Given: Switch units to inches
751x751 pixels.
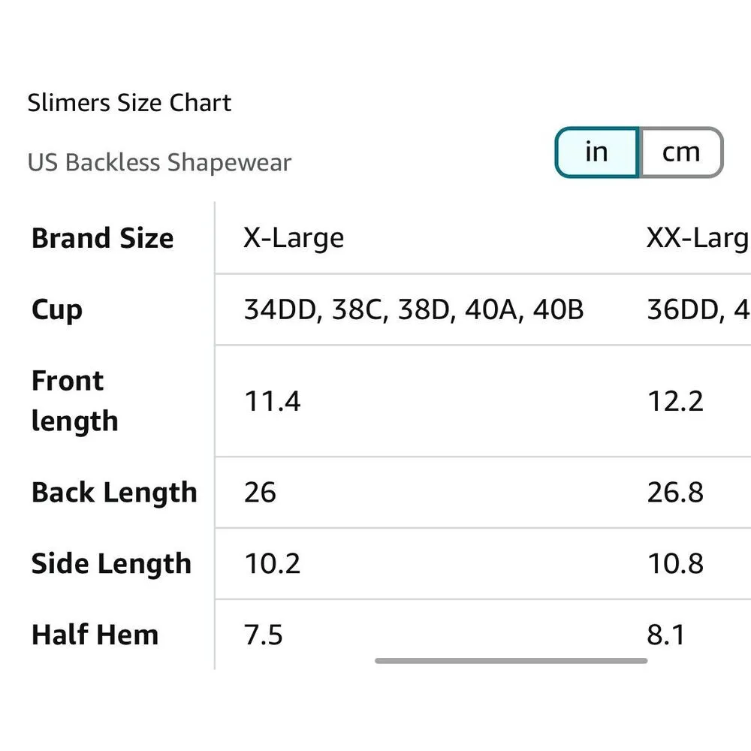Looking at the screenshot, I should pos(596,152).
